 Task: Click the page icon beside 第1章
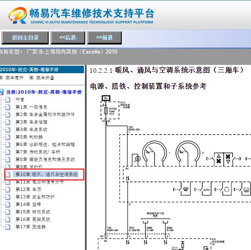click(7, 107)
